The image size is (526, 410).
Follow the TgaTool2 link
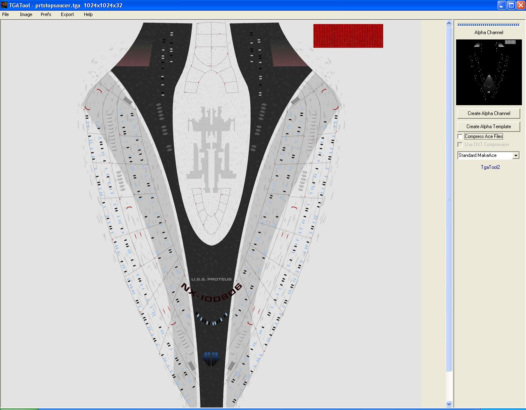(x=490, y=167)
